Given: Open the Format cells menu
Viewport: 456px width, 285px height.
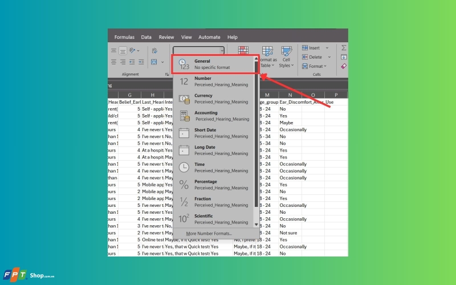Looking at the screenshot, I should pyautogui.click(x=314, y=66).
